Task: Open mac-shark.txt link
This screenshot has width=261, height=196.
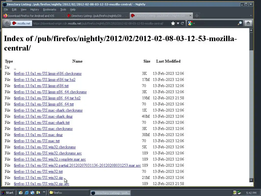Action: [42, 122]
